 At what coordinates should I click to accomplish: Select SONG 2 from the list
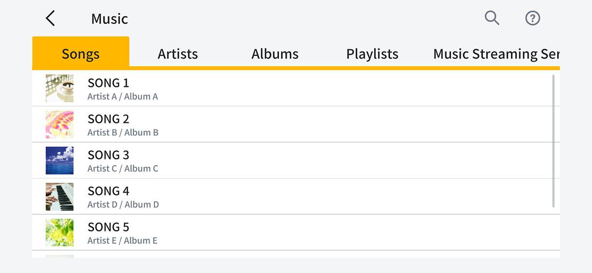point(292,125)
